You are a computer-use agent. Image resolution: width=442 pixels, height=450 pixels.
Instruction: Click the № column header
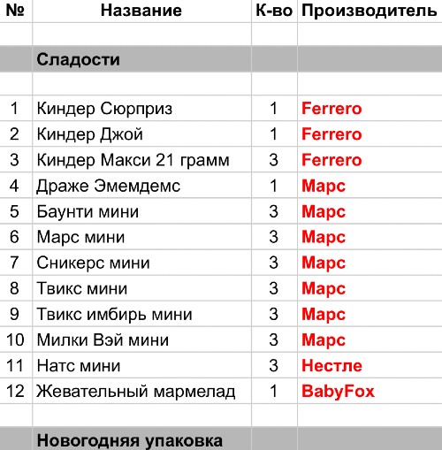click(15, 11)
